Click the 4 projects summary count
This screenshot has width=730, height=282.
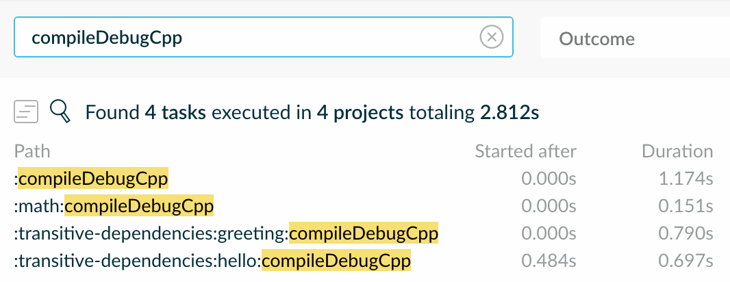tap(360, 112)
